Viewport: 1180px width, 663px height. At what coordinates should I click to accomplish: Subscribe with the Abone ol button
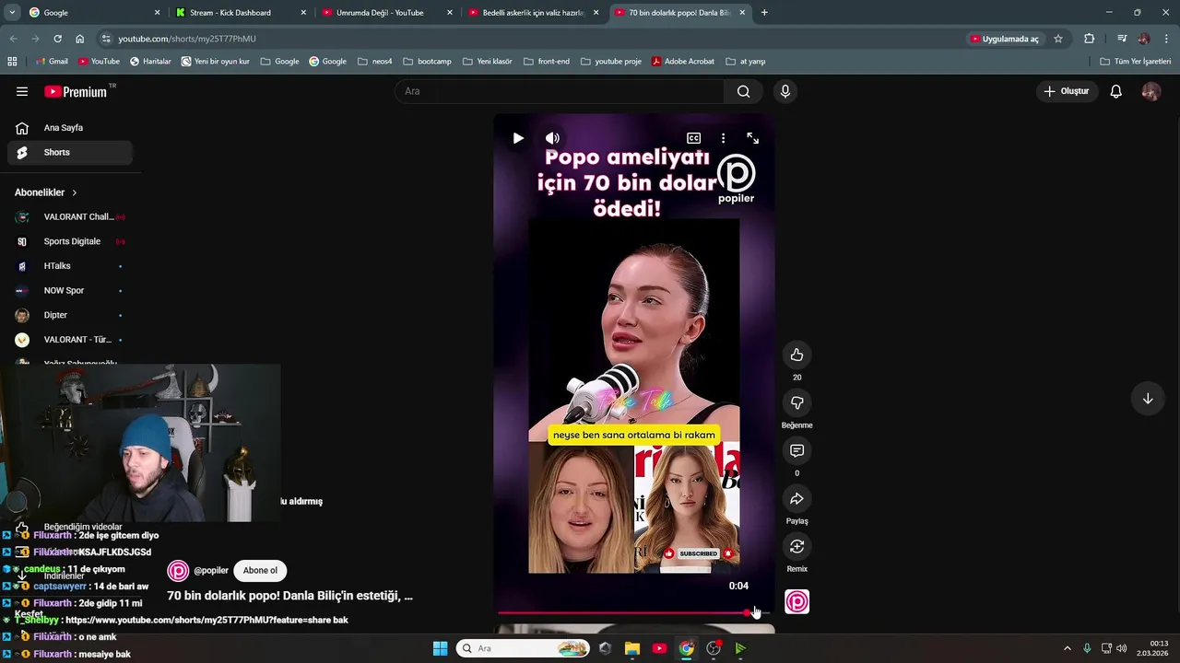click(x=260, y=571)
